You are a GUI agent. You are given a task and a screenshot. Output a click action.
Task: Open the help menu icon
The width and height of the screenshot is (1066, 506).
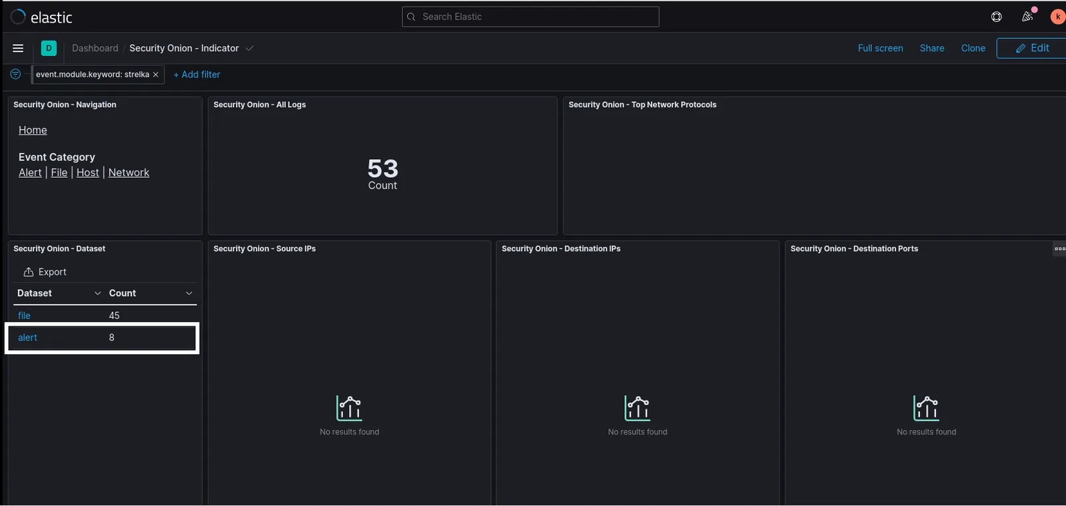997,17
